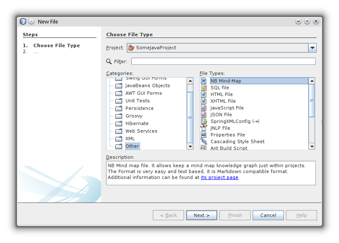Choose JNLP File in File Types

[x=254, y=128]
